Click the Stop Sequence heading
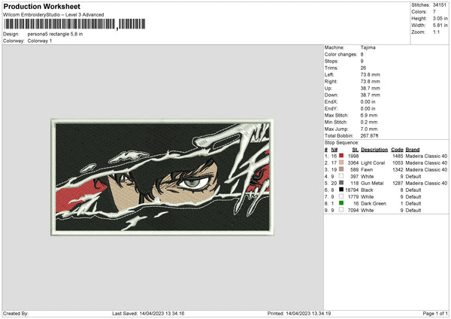The image size is (451, 319). (342, 142)
